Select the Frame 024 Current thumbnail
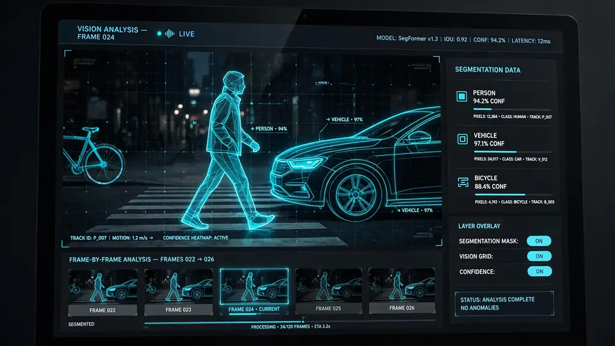 coord(254,291)
